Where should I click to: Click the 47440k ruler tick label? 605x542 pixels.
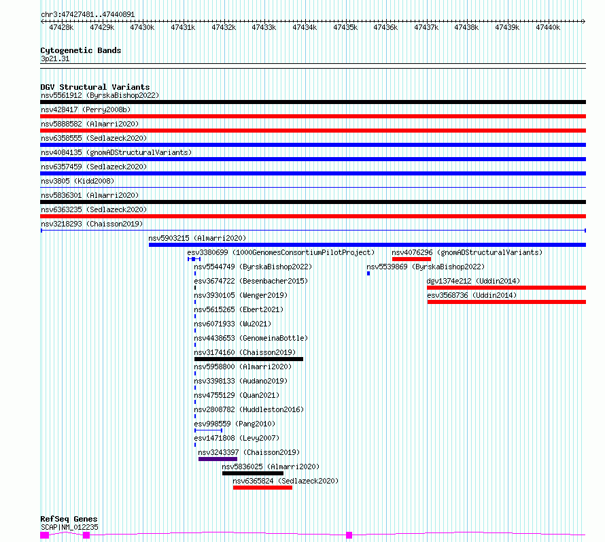click(548, 27)
